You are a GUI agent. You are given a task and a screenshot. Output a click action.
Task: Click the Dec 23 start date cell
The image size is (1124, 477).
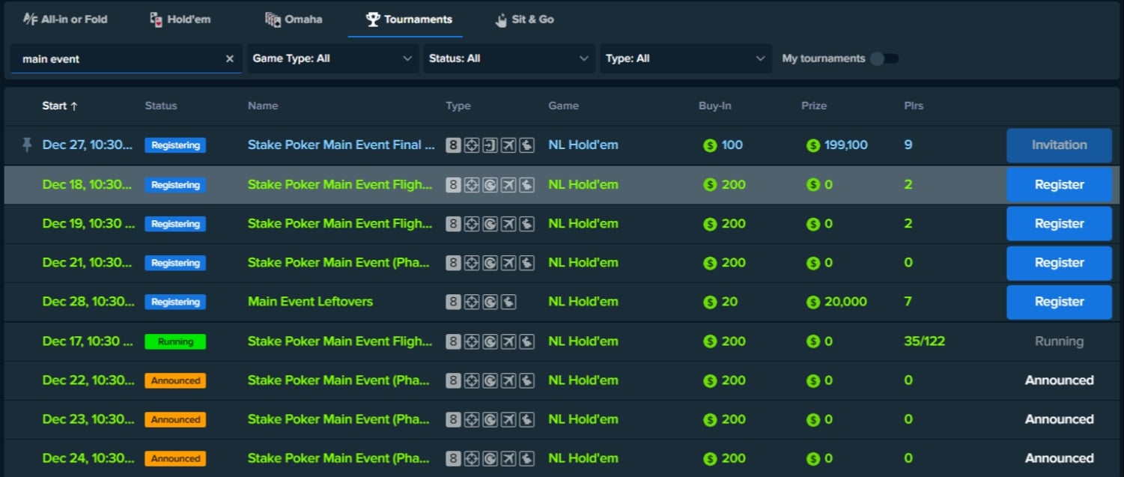pos(88,419)
